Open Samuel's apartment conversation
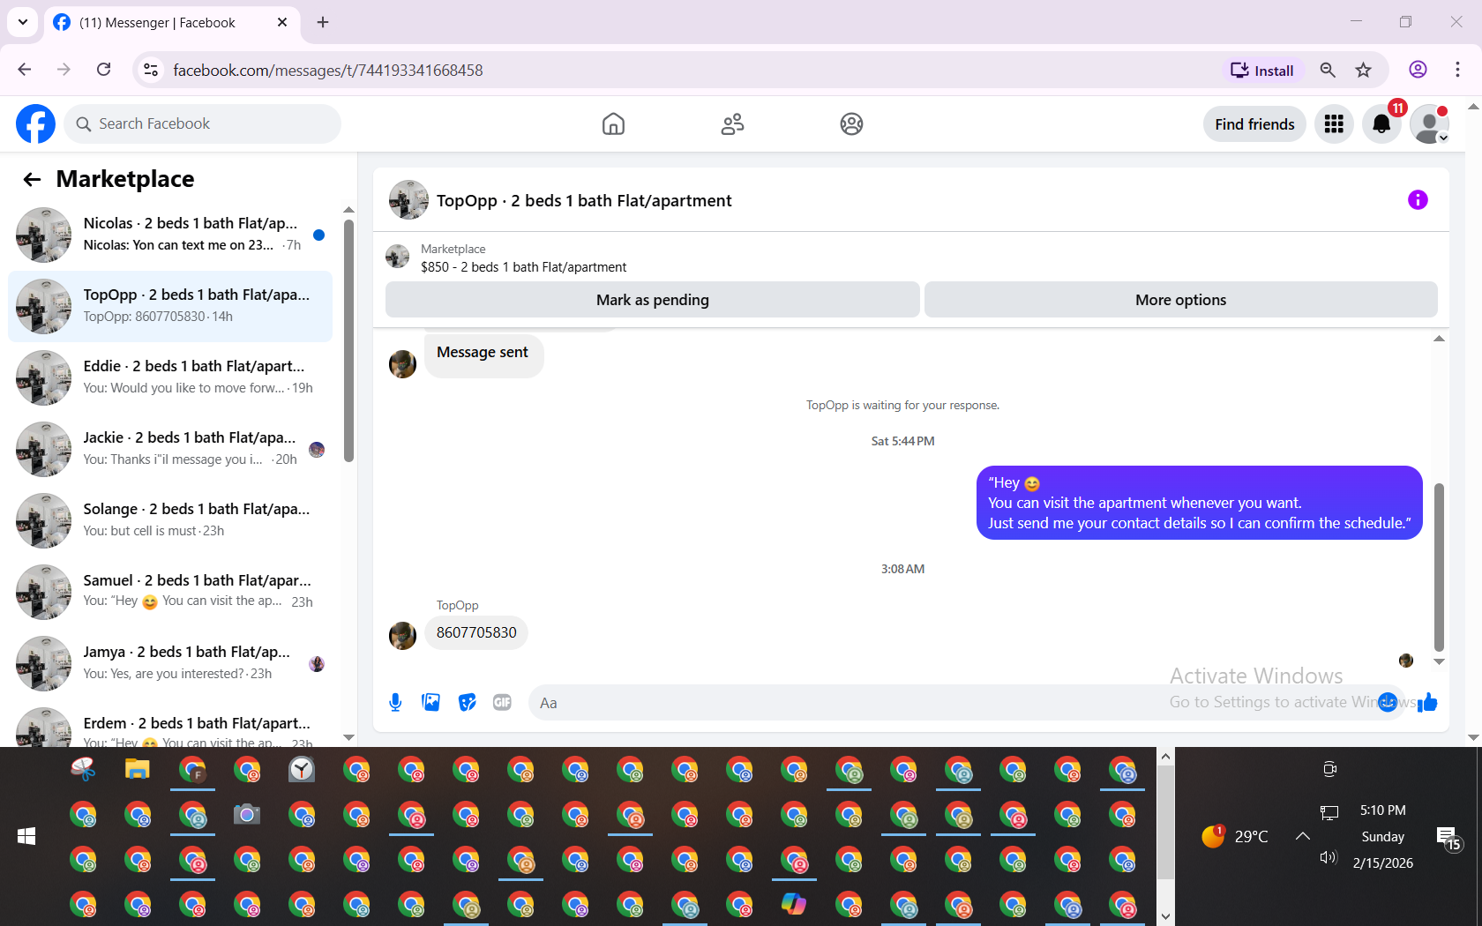The image size is (1482, 926). coord(170,592)
